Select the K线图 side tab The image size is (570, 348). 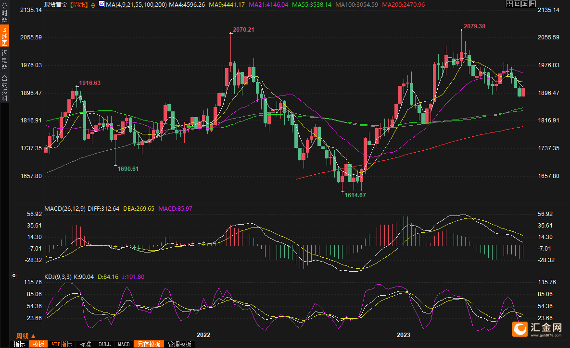(x=4, y=36)
